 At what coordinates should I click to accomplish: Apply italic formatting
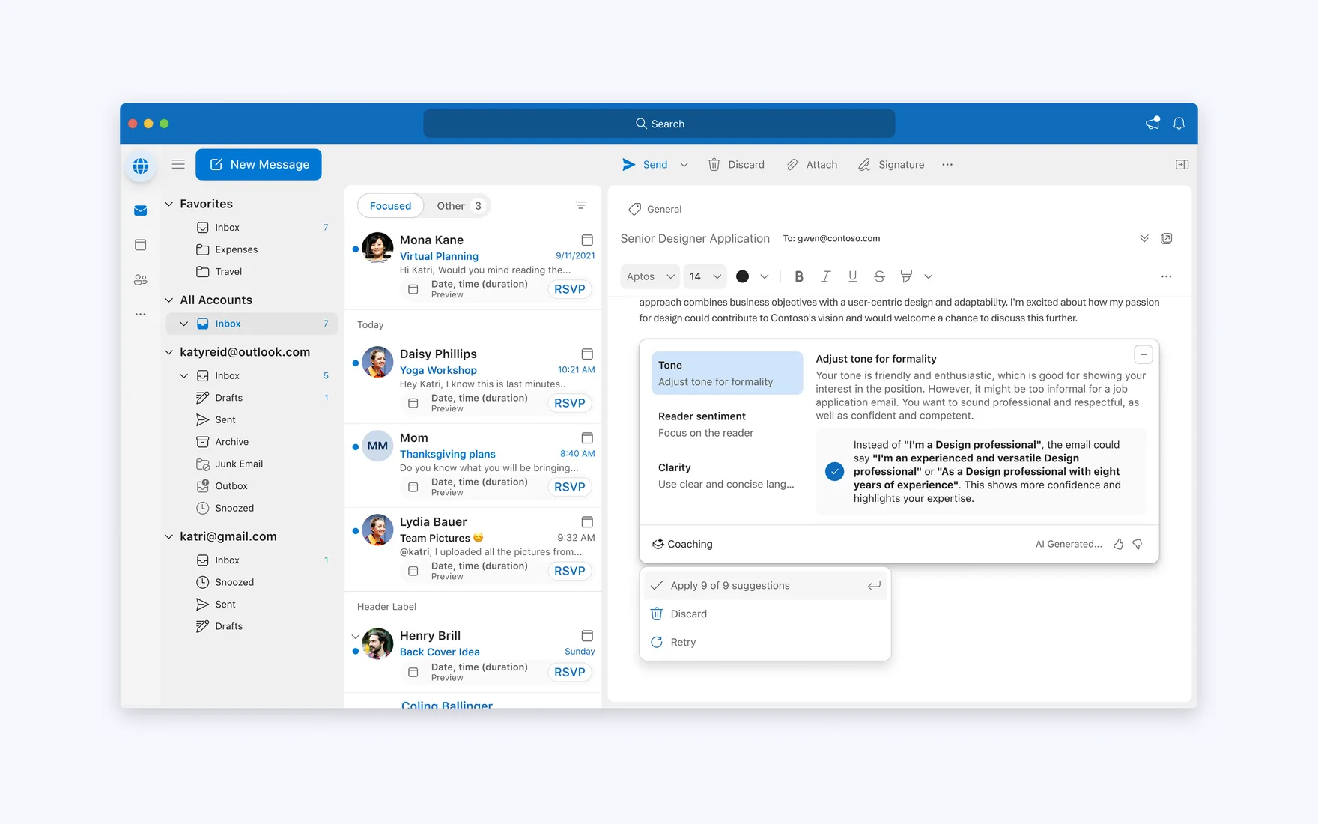pyautogui.click(x=825, y=276)
